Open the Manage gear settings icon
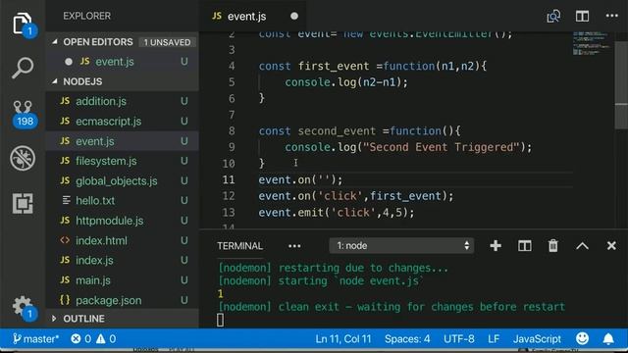 (24, 307)
